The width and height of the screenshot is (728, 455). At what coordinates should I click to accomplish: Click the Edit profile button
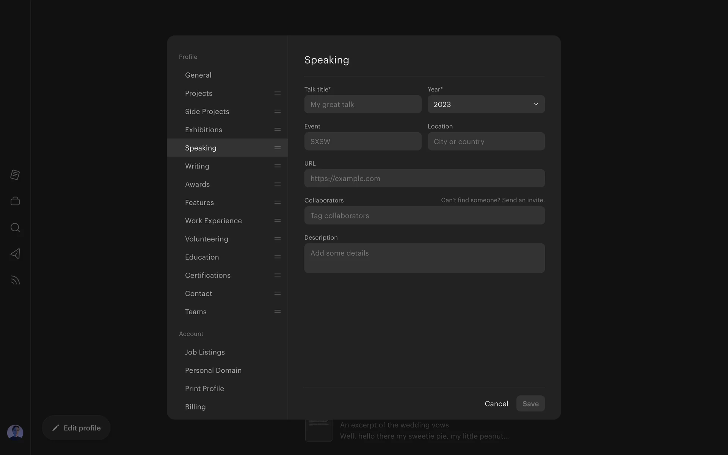coord(76,428)
